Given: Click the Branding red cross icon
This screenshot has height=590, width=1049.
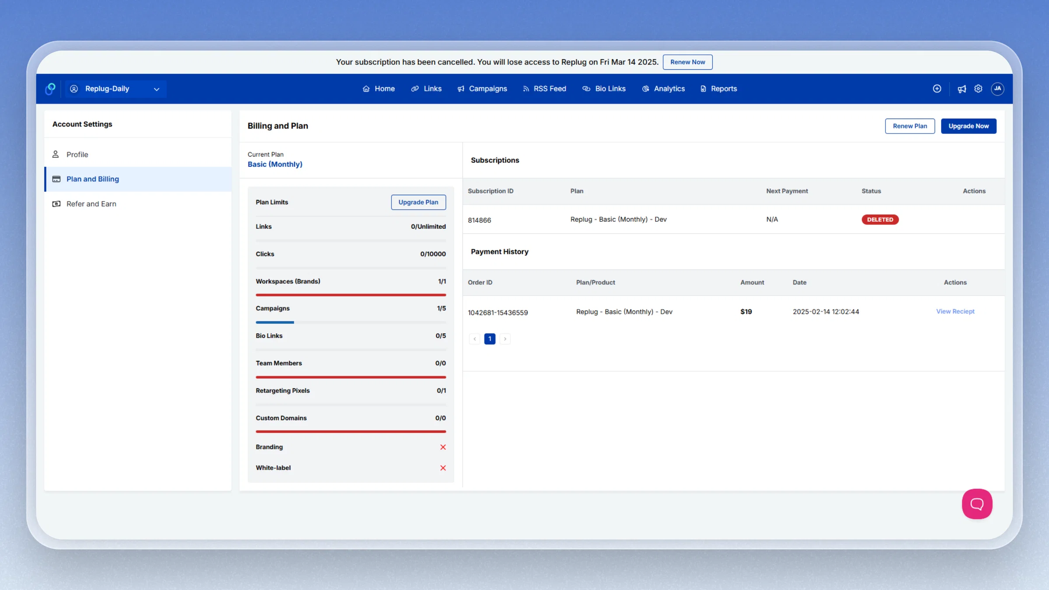Looking at the screenshot, I should (443, 447).
